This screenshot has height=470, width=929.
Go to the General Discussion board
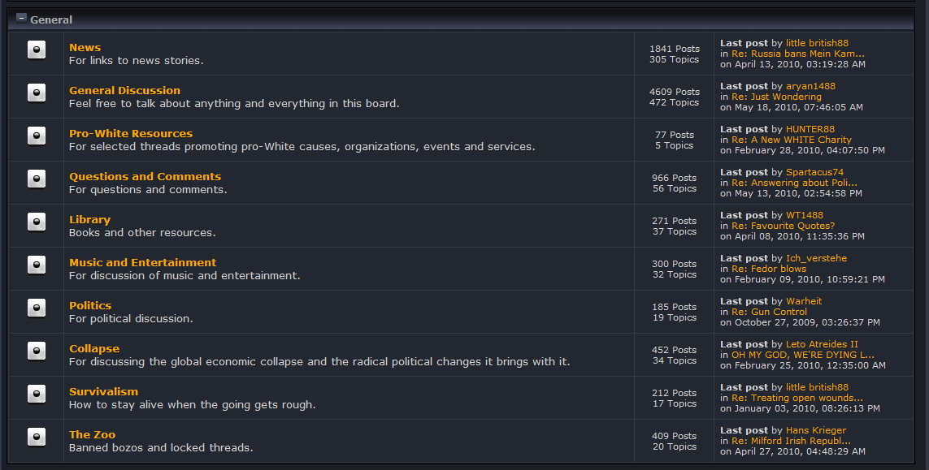coord(124,91)
